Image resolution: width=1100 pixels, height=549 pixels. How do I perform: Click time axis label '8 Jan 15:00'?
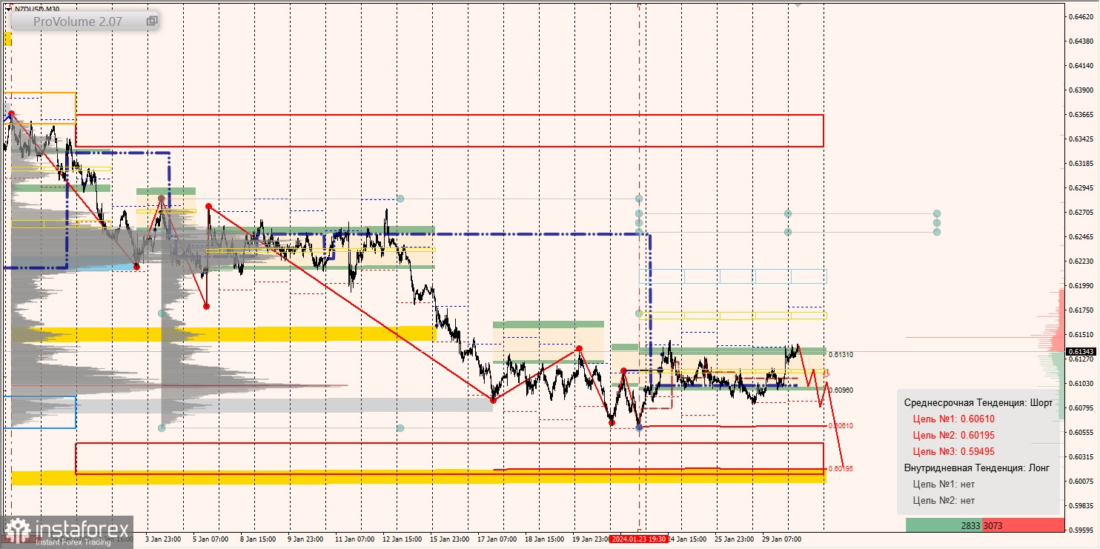coord(257,539)
